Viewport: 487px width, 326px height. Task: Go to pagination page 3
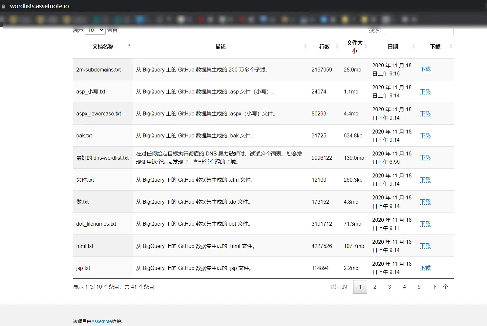390,287
